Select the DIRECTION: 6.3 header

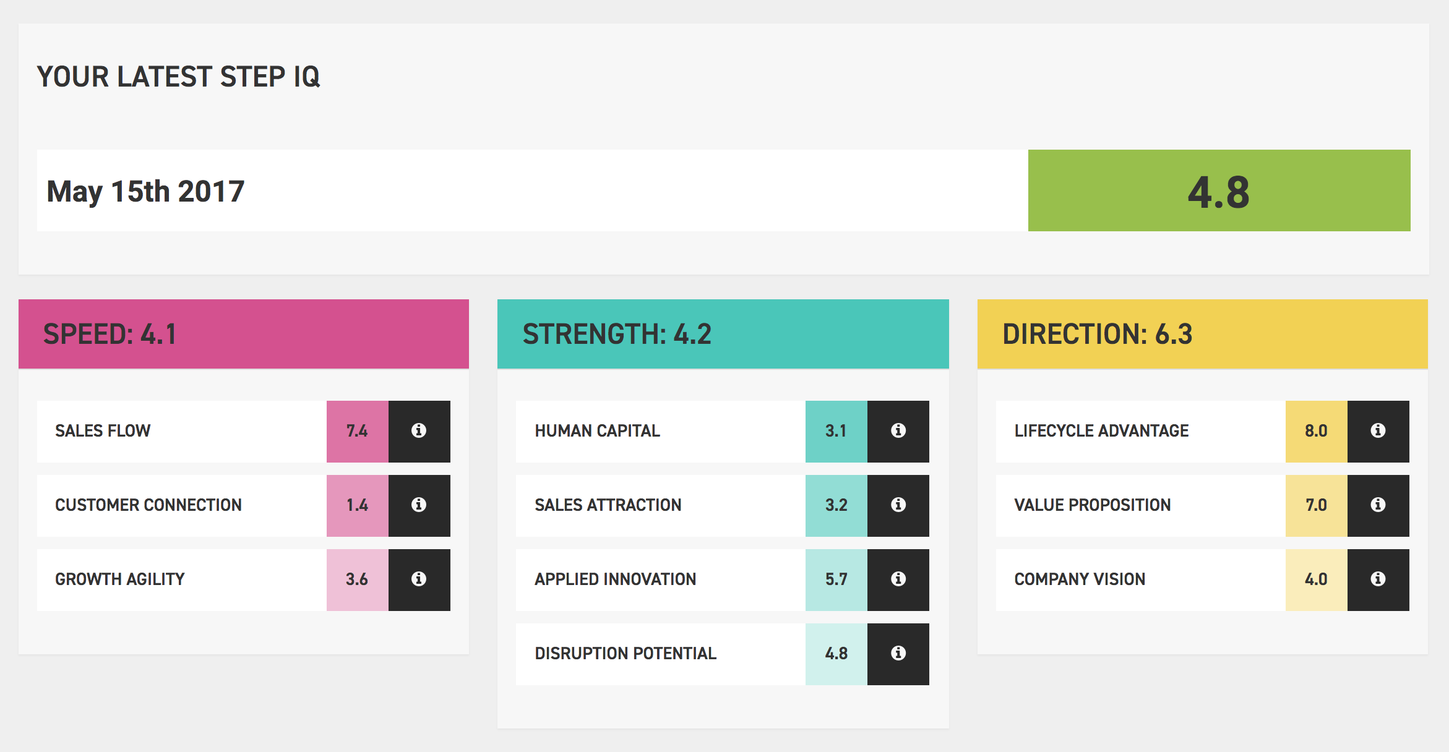click(1203, 334)
